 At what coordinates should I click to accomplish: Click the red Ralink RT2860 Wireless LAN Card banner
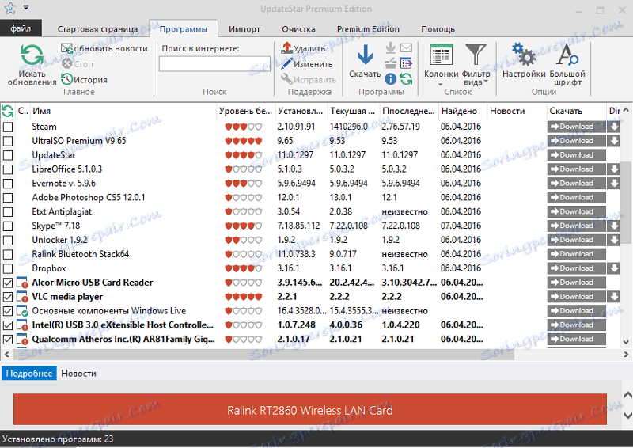[310, 409]
